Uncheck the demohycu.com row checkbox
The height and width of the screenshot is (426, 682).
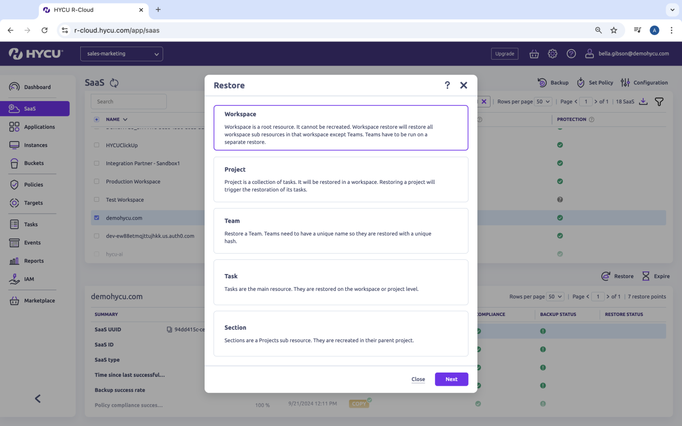tap(96, 217)
